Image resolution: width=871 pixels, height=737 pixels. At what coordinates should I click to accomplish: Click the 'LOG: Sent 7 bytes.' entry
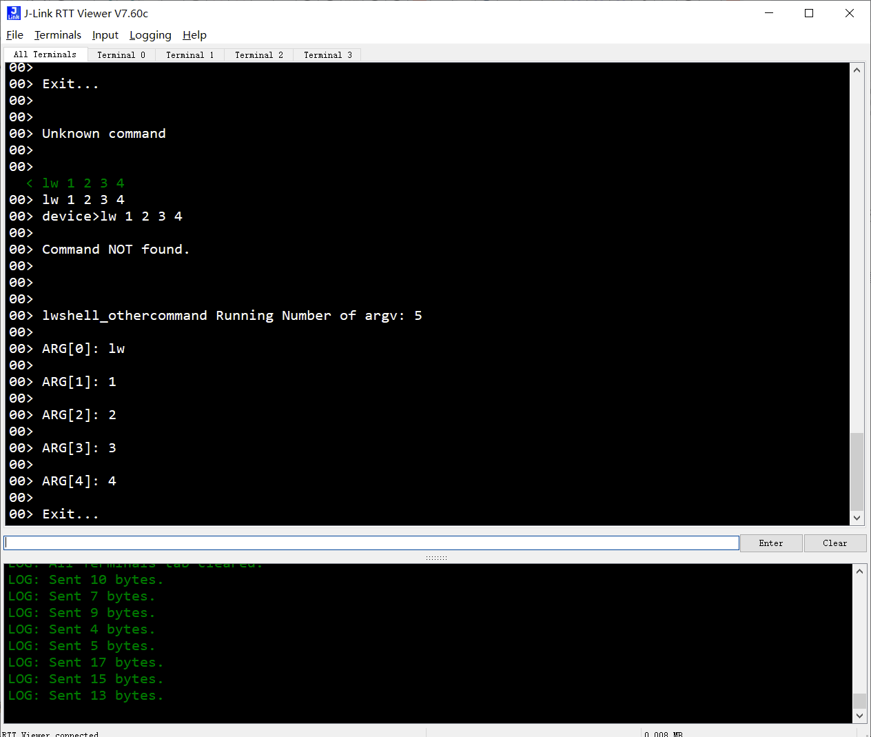click(x=82, y=596)
